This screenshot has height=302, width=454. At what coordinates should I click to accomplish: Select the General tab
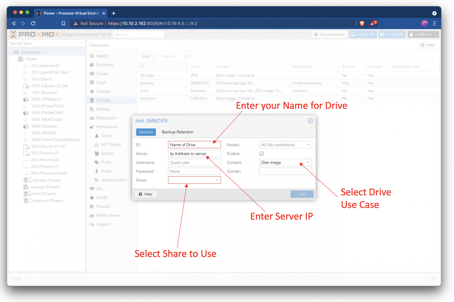[146, 132]
